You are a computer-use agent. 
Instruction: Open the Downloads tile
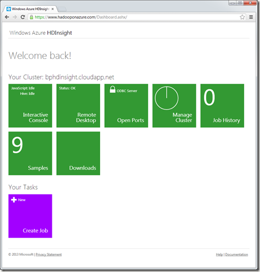click(78, 153)
